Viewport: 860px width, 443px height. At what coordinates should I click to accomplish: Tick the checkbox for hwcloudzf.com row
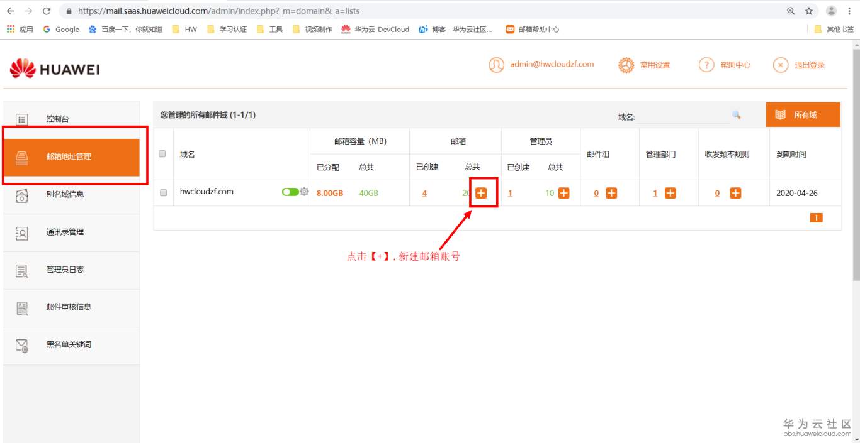163,193
